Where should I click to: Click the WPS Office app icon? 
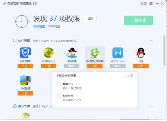pos(118,53)
